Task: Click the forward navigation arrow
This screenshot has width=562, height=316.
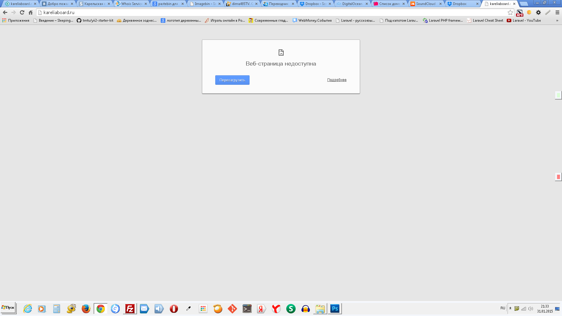Action: pos(13,13)
